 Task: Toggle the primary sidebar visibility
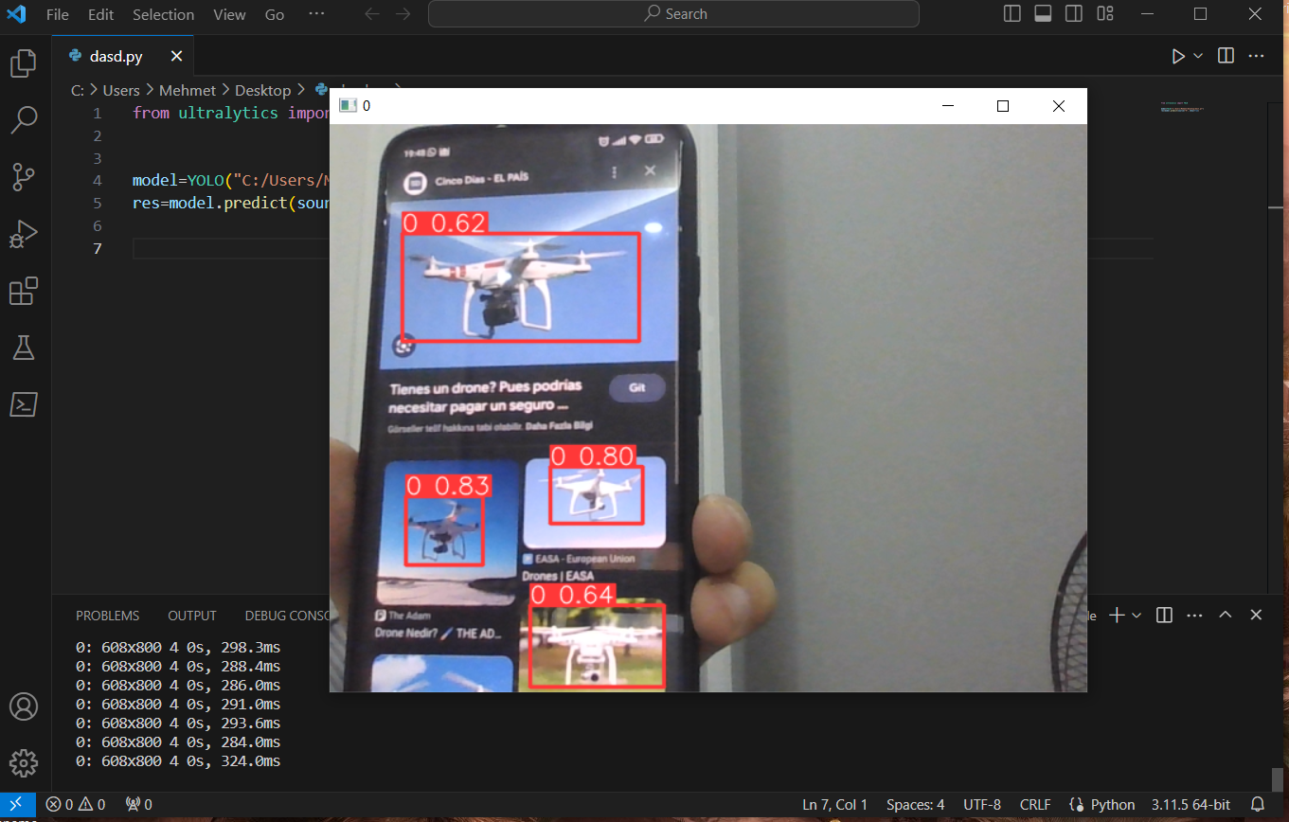[1012, 13]
